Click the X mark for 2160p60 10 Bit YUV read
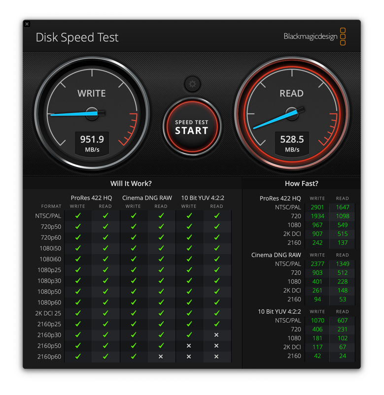Viewport: 384px width, 395px height. pos(216,357)
